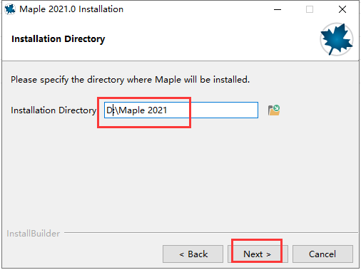The height and width of the screenshot is (270, 361).
Task: Click the InstallBuilder label
Action: click(x=34, y=234)
